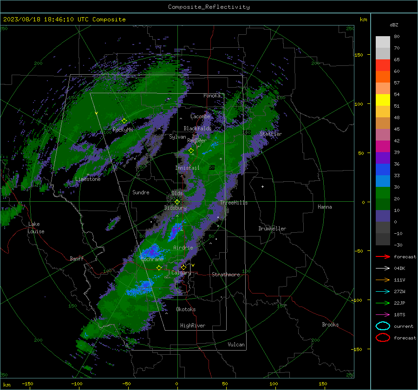Select the Didsbury label
418x390 pixels.
(x=175, y=208)
